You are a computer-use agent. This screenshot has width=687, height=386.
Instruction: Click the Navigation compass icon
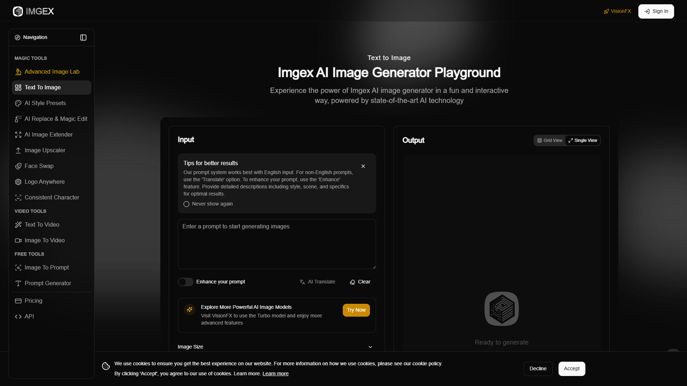pos(18,38)
